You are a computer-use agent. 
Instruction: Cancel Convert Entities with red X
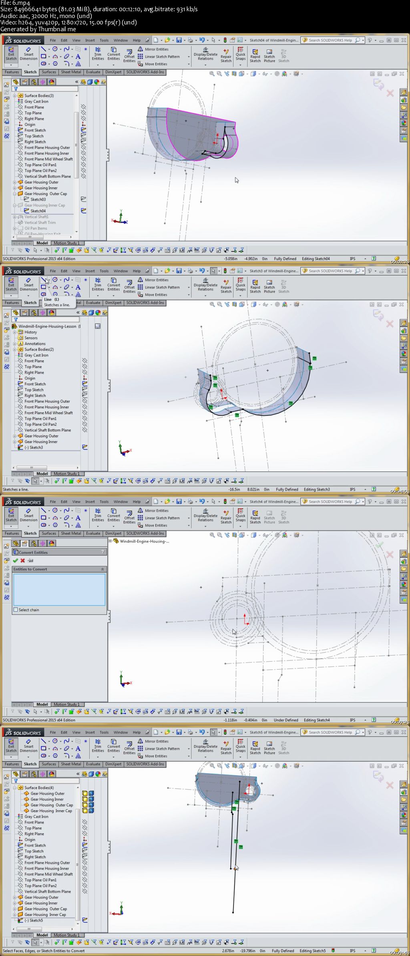coord(23,560)
